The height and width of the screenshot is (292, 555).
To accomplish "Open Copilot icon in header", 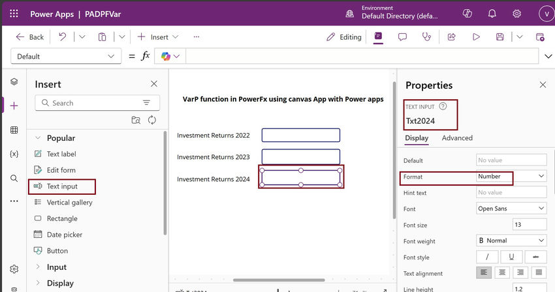I will [x=468, y=14].
